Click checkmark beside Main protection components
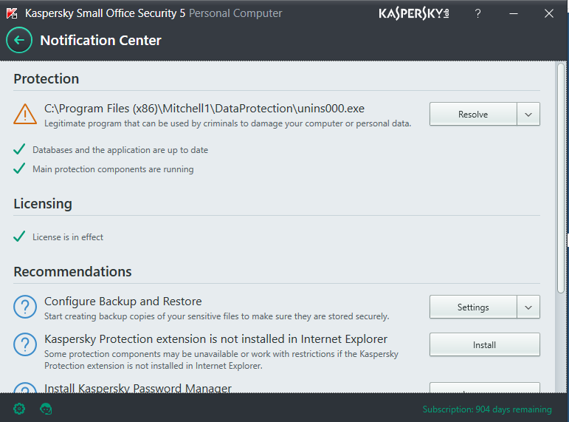 click(19, 169)
